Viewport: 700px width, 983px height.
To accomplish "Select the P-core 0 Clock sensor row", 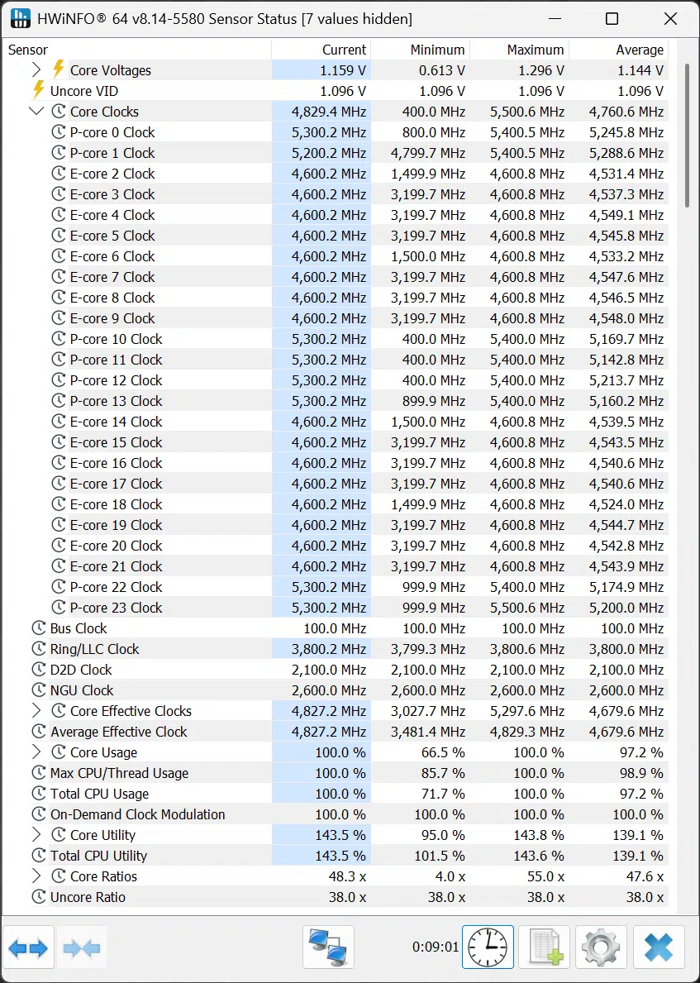I will click(336, 132).
